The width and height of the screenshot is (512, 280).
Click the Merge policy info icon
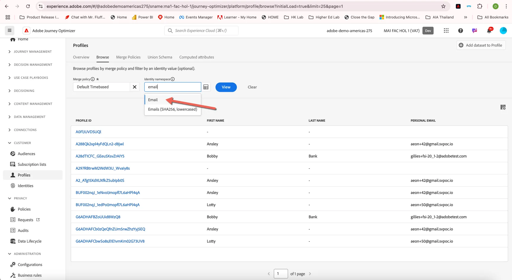click(x=93, y=79)
